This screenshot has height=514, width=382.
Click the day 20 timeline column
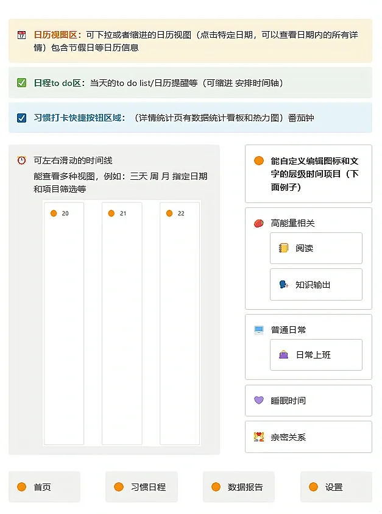[x=64, y=324]
